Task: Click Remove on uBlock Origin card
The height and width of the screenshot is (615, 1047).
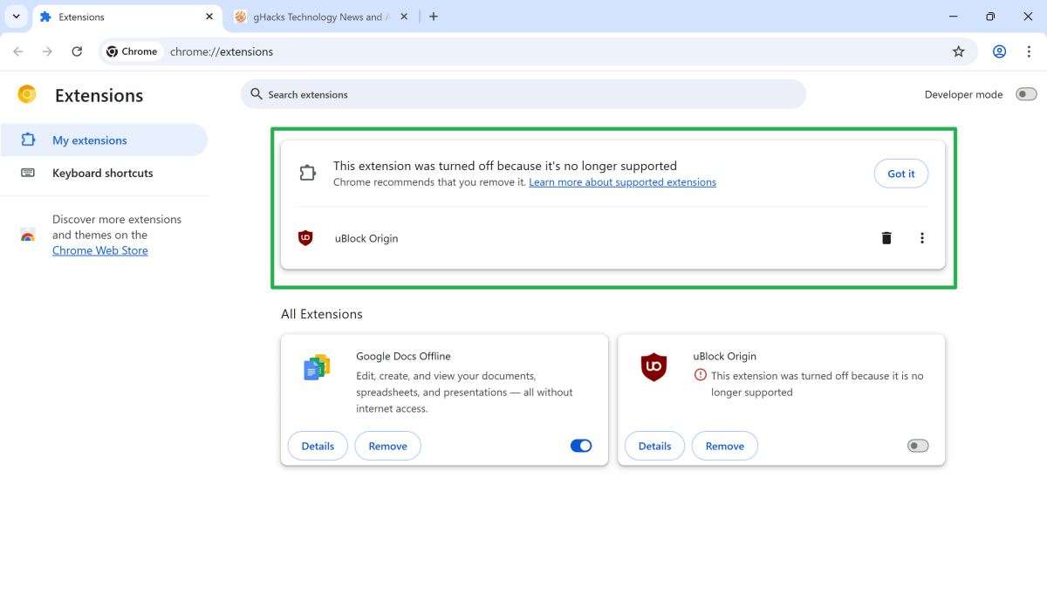Action: (724, 446)
